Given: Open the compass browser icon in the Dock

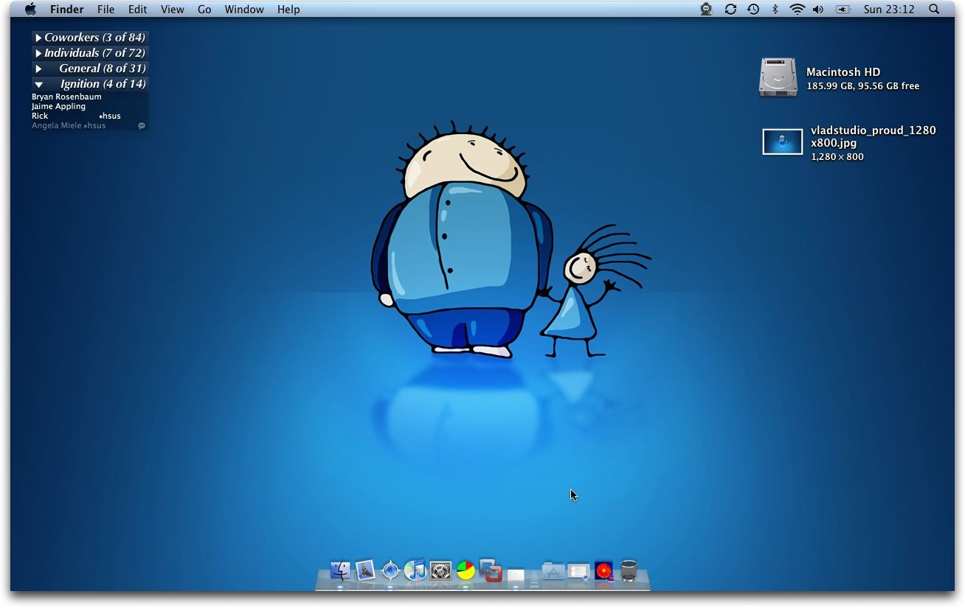Looking at the screenshot, I should 390,570.
